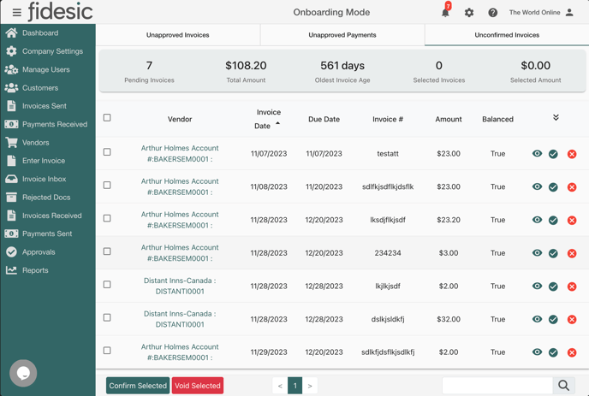Confirm invoice 234234 checkmark

tap(553, 253)
